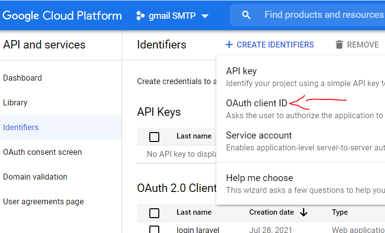
Task: Click the gmail SMTP project hexagon icon
Action: 140,16
